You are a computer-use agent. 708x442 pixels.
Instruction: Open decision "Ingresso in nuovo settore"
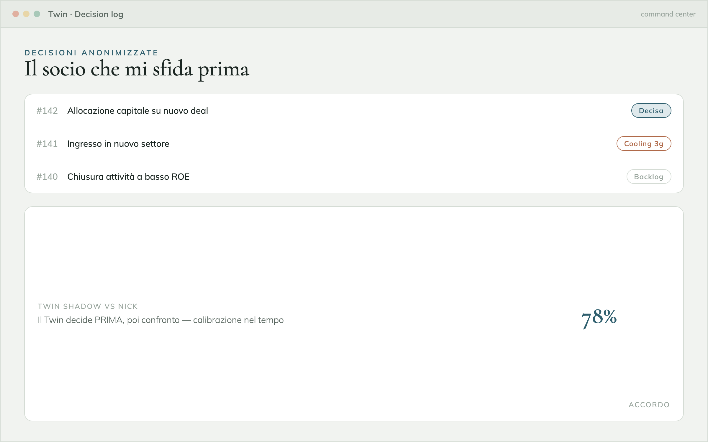click(x=354, y=144)
